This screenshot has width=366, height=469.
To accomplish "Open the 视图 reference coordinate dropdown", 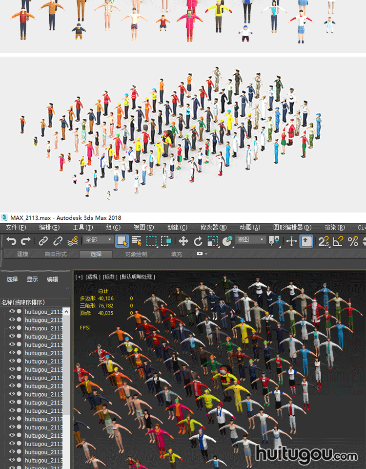I will tap(251, 240).
